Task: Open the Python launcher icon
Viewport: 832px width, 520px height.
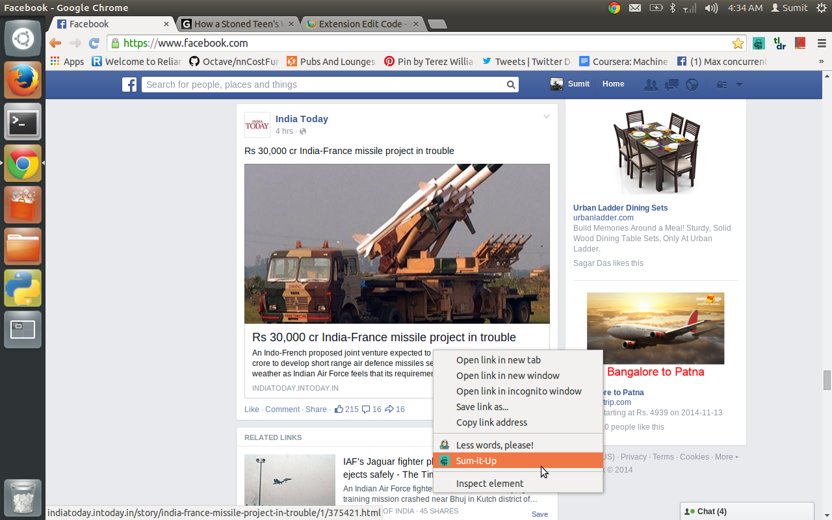Action: [x=23, y=288]
